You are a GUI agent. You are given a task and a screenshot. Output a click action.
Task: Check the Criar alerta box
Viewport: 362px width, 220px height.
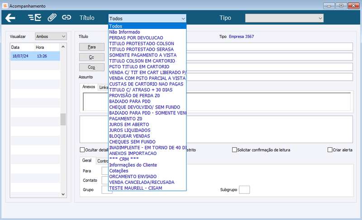point(330,150)
